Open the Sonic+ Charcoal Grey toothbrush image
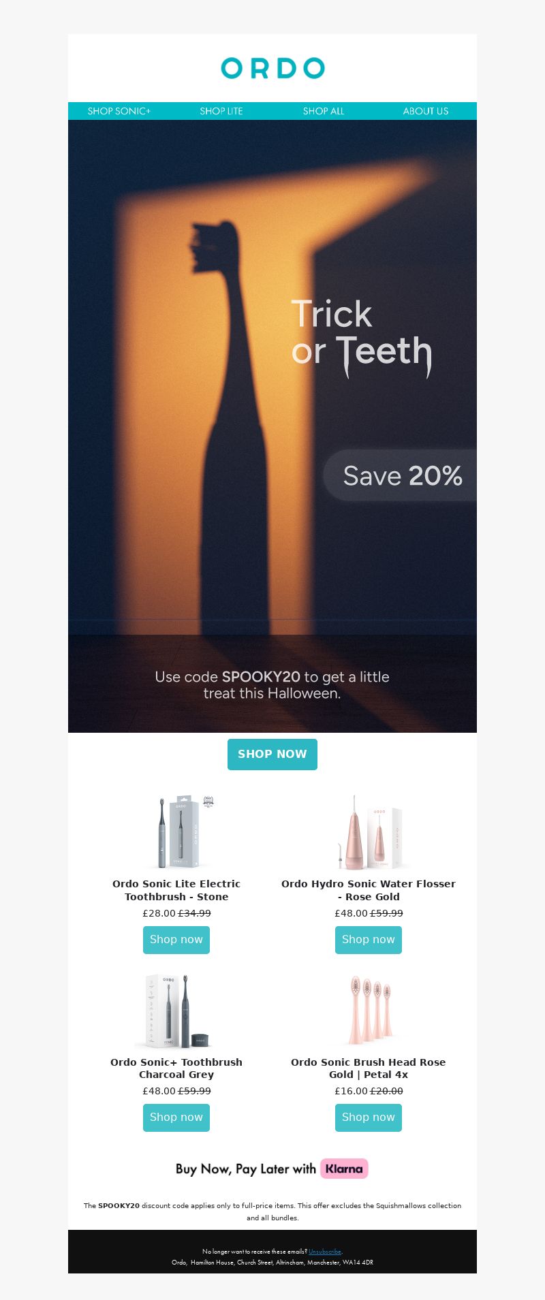Screen dimensions: 545x1300 (x=176, y=1011)
